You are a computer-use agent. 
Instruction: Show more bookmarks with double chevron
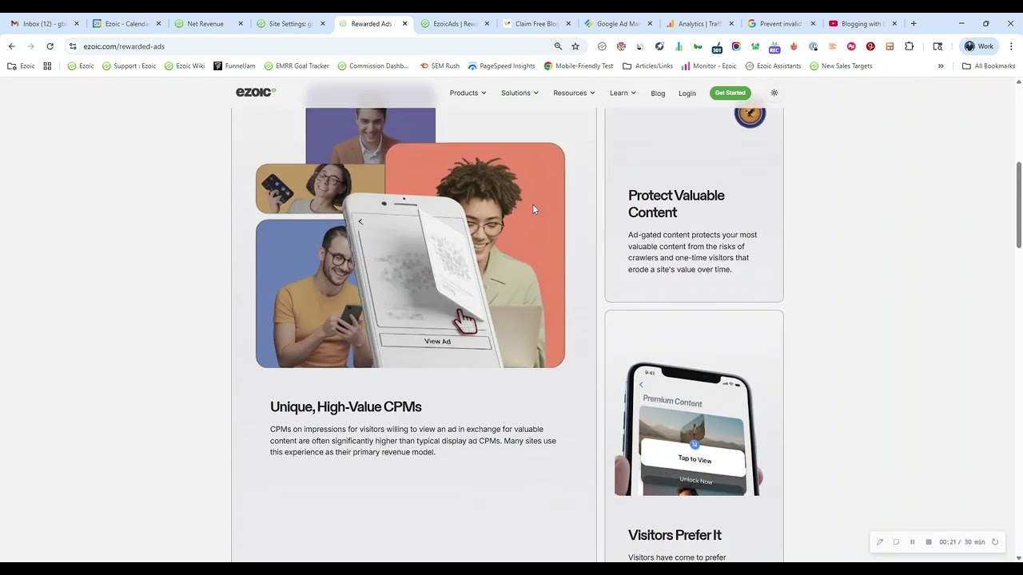coord(941,65)
